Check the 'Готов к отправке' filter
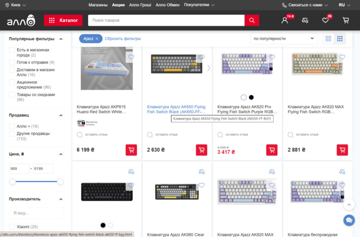Image resolution: width=360 pixels, height=237 pixels. [12, 62]
